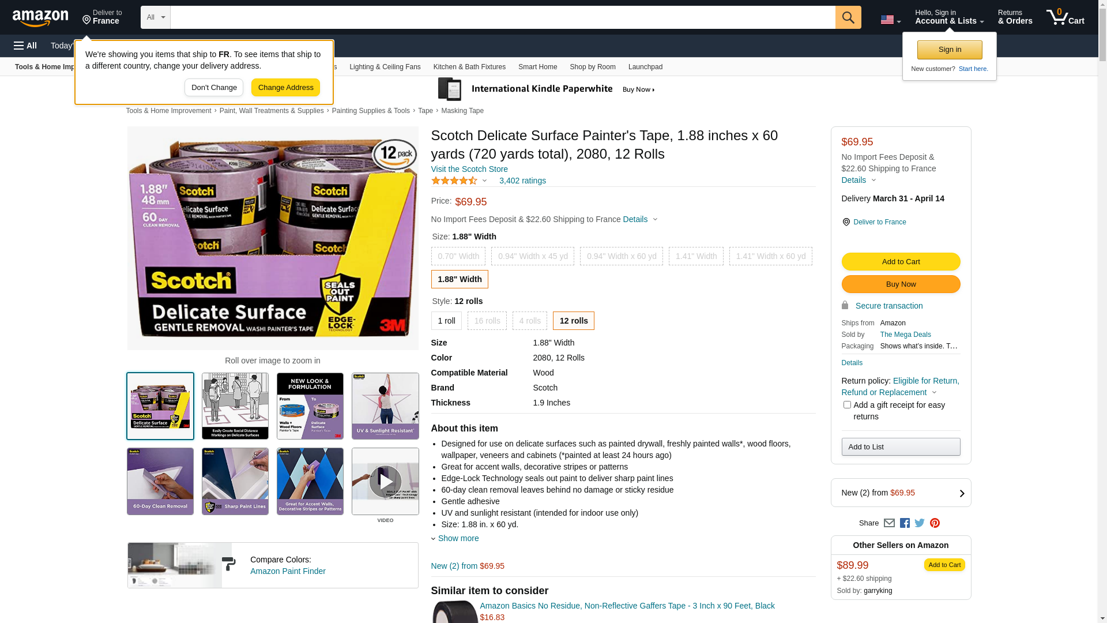Select the 1 roll style option
Image resolution: width=1107 pixels, height=623 pixels.
[x=446, y=321]
